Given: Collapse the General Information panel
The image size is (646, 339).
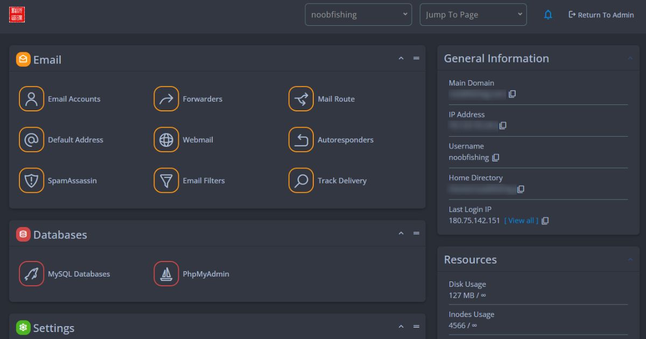Looking at the screenshot, I should (x=630, y=59).
